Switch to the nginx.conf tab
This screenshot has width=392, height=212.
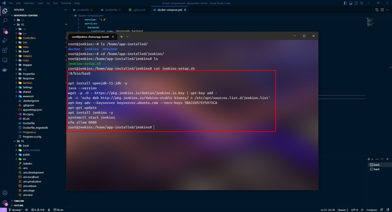click(139, 10)
